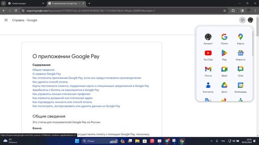Open Карты постоянного клиента link
This screenshot has height=145, width=259.
(x=91, y=86)
